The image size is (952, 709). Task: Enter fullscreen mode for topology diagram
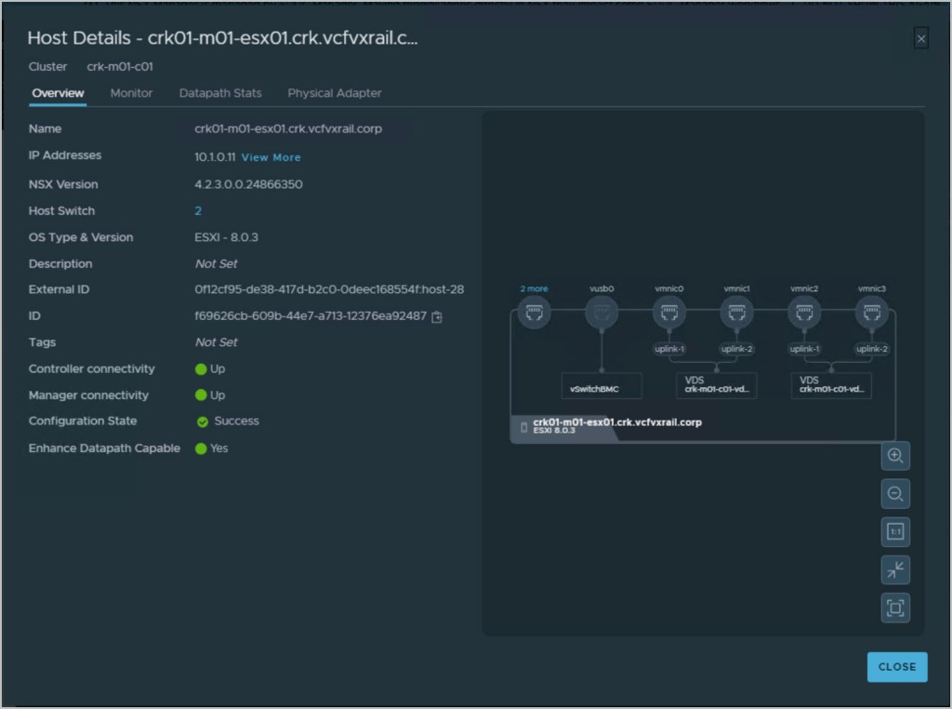[895, 608]
